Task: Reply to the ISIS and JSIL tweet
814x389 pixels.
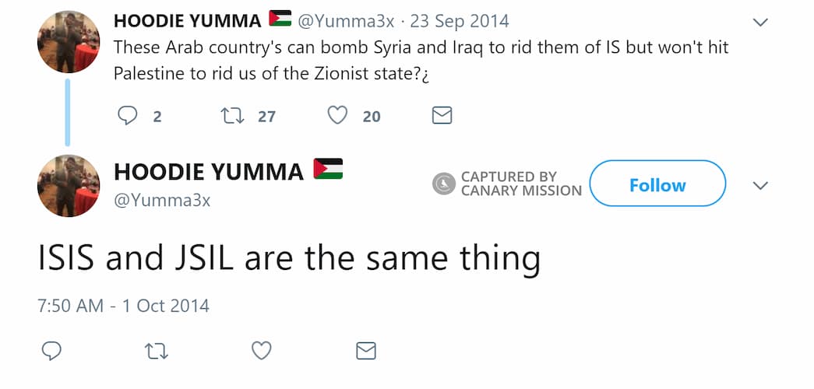Action: click(51, 351)
